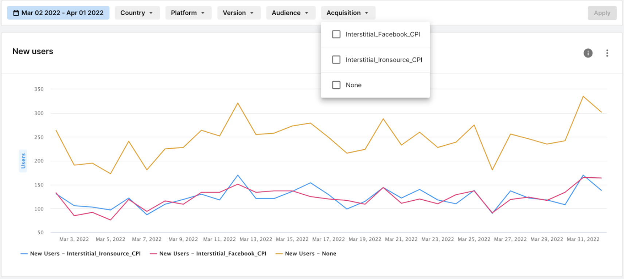Choose the None option text in menu
Viewport: 624px width, 279px height.
pos(354,85)
